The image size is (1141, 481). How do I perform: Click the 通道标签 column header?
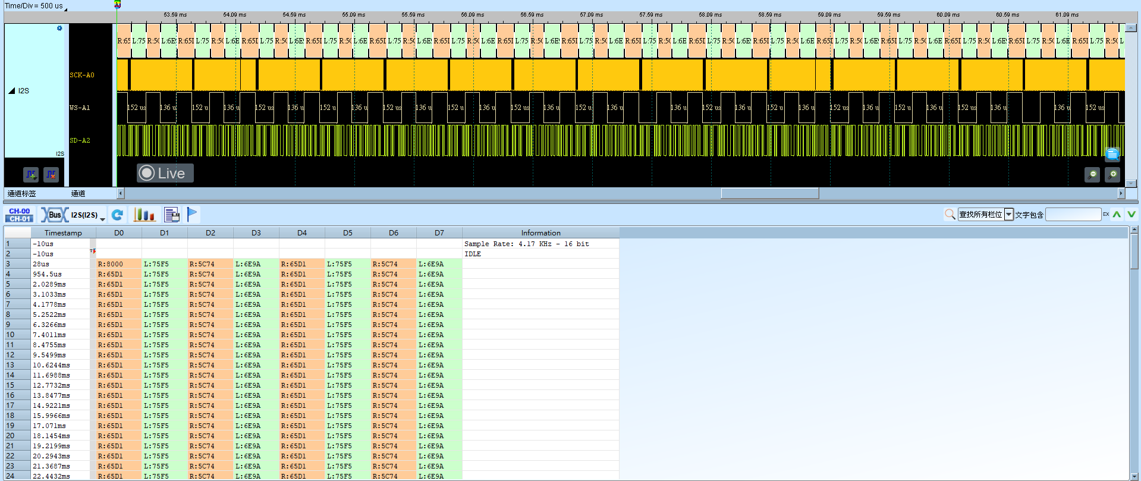[22, 193]
